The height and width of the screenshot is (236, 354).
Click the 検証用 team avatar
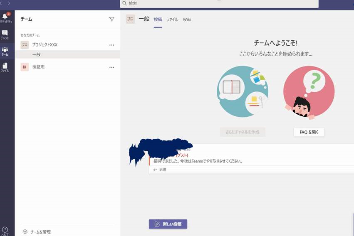pos(25,67)
